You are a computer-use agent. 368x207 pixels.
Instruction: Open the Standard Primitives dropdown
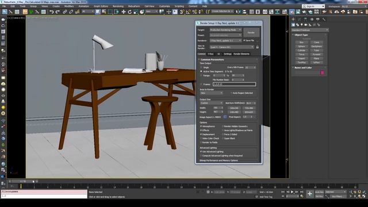pyautogui.click(x=309, y=30)
